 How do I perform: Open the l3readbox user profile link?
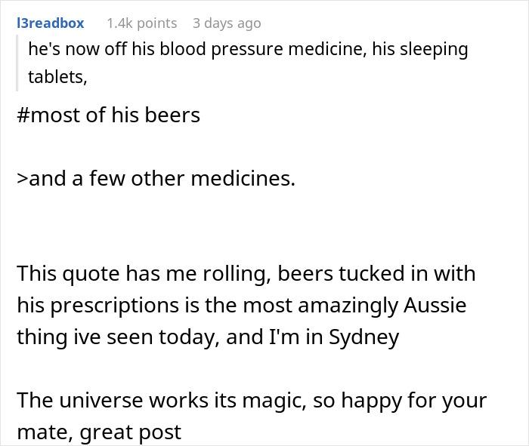[x=50, y=23]
